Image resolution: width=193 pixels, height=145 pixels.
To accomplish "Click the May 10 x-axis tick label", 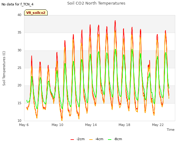I will coord(57,125).
